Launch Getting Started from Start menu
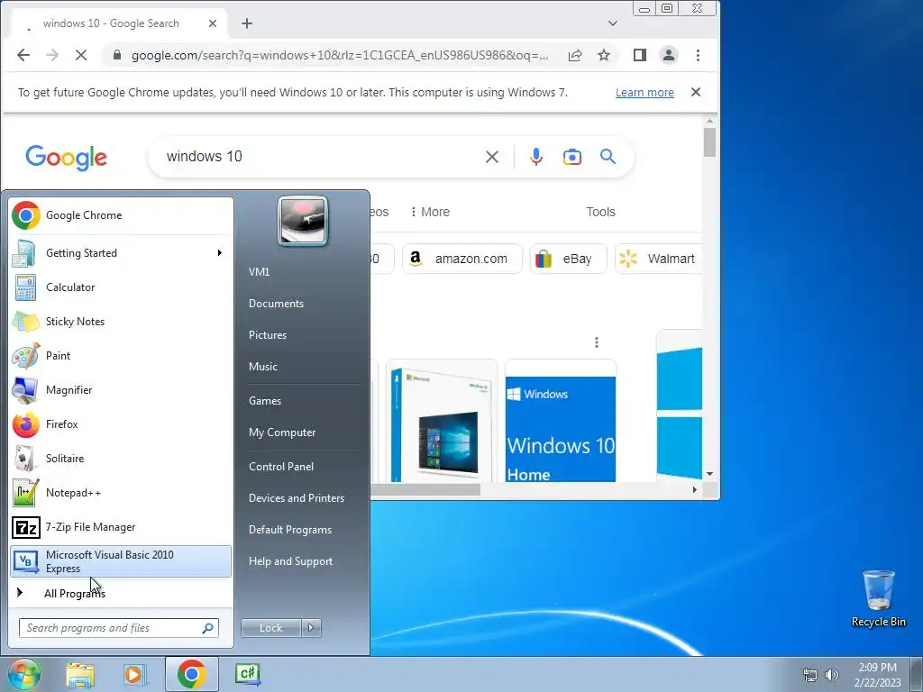923x692 pixels. coord(121,253)
